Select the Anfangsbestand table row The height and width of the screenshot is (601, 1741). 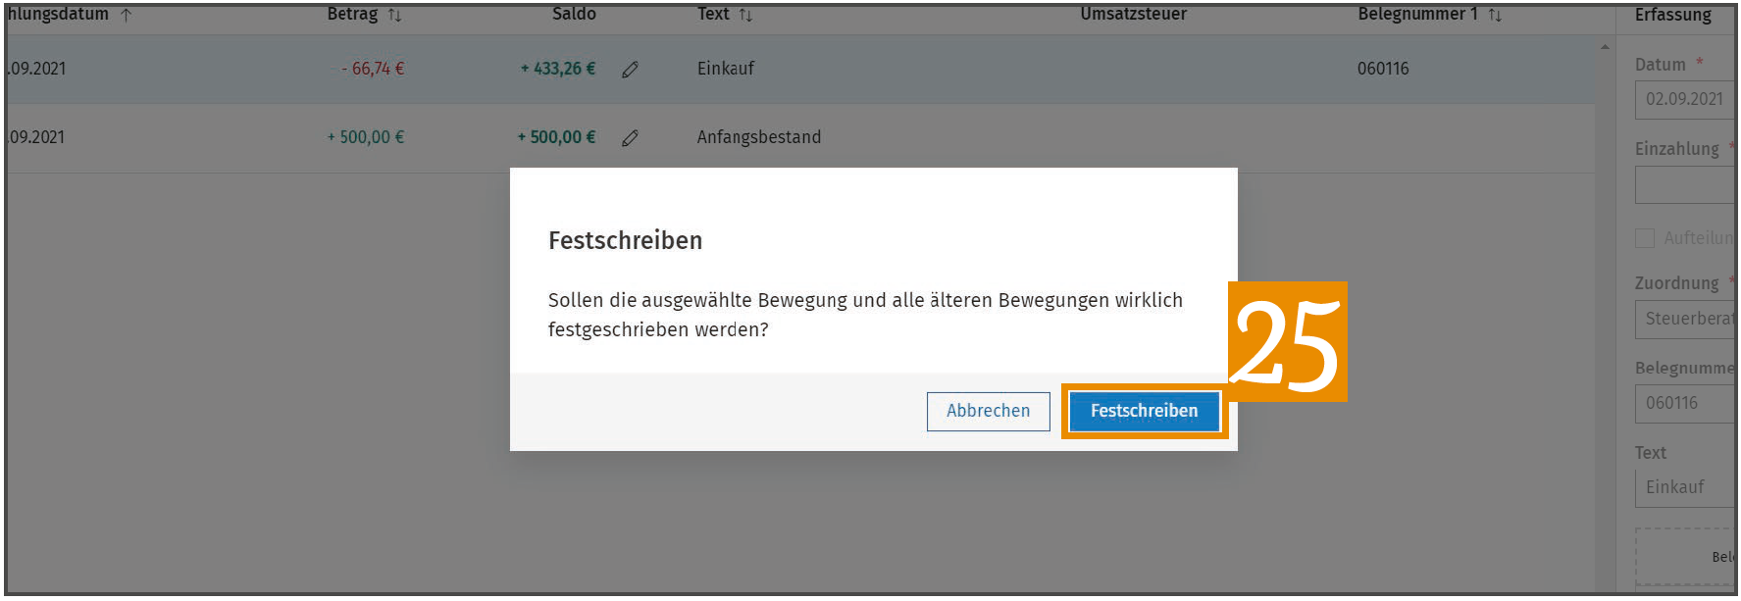coord(800,138)
